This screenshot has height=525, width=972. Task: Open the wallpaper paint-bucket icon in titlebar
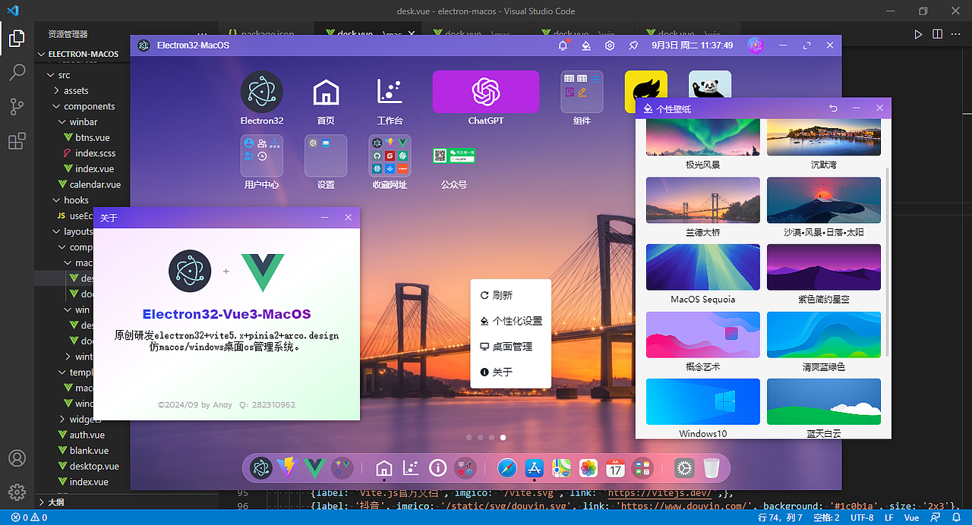585,46
